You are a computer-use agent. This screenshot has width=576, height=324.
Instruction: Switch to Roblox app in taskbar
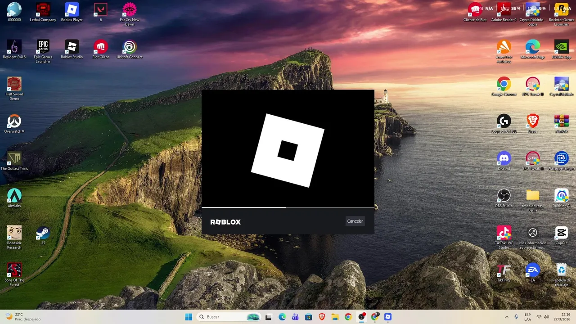click(388, 317)
